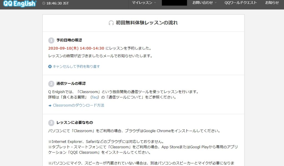284x166 pixels.
Task: Click キャンセルして予約を取り直す link
Action: pos(76,67)
